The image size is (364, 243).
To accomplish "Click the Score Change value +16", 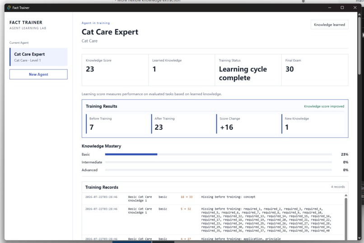I will click(x=226, y=127).
